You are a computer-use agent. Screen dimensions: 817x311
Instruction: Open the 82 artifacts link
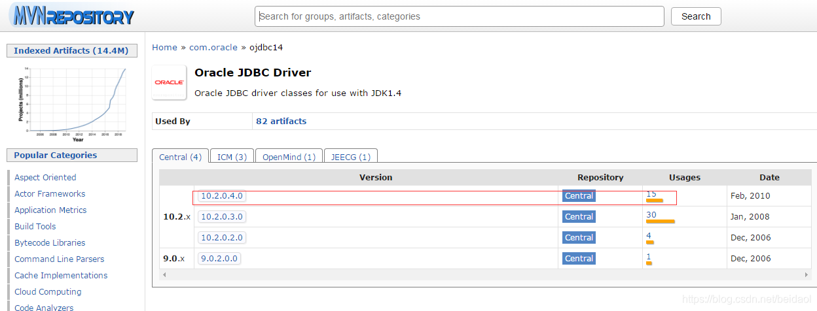(281, 121)
